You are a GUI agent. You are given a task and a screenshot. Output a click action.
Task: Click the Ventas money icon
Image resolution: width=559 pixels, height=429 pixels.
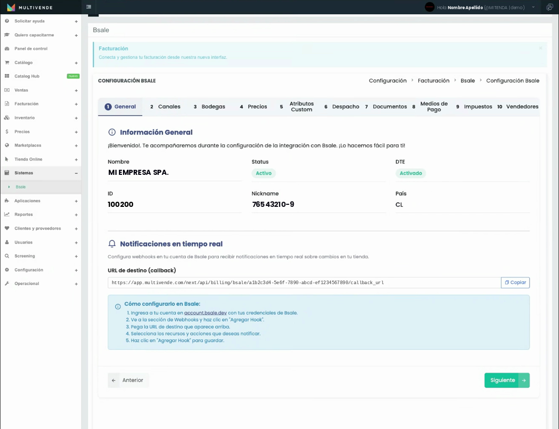click(x=7, y=90)
